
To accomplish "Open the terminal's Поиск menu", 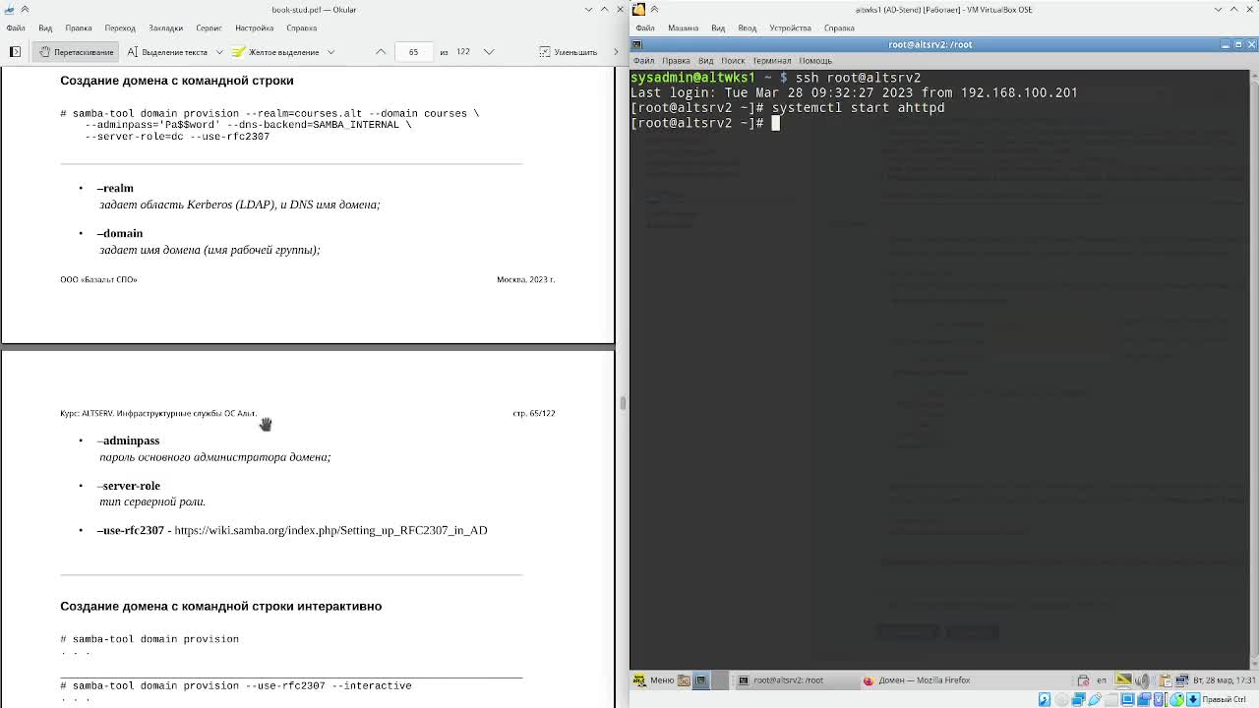I will (733, 60).
